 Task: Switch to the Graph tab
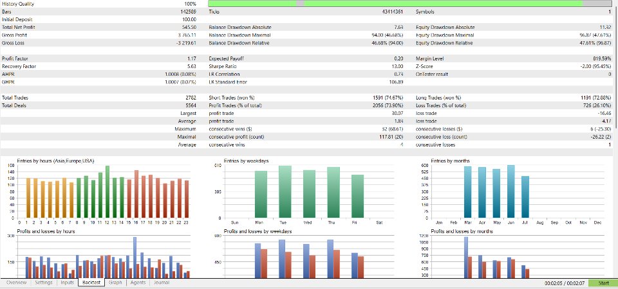pos(115,283)
